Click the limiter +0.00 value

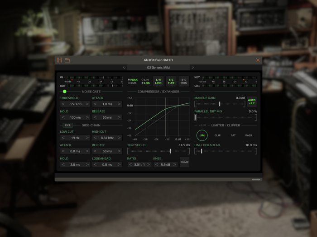[202, 125]
